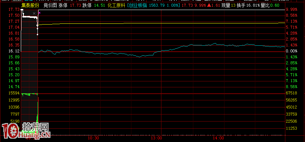Click the 量比 volume ratio label

[x=265, y=5]
